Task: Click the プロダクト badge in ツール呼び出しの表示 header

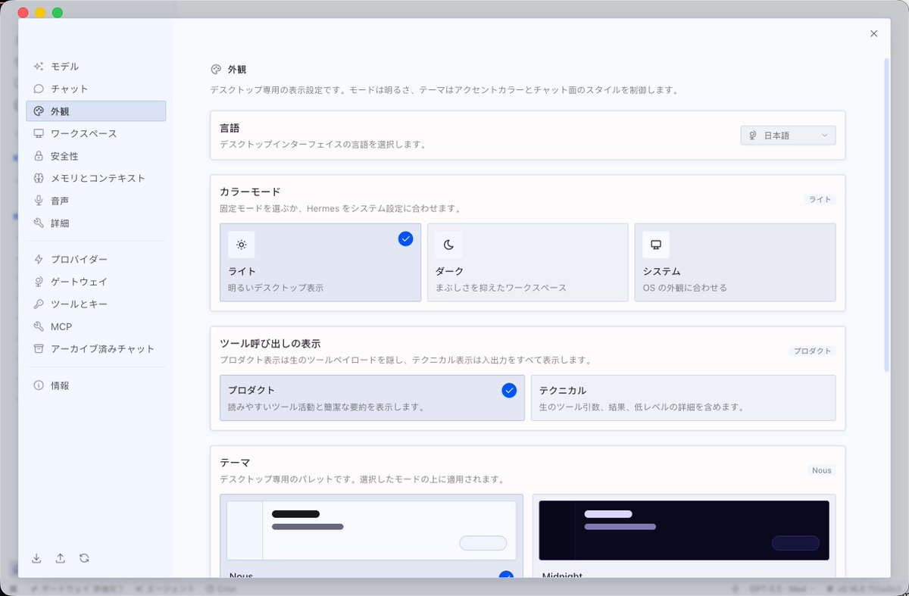Action: pos(812,351)
